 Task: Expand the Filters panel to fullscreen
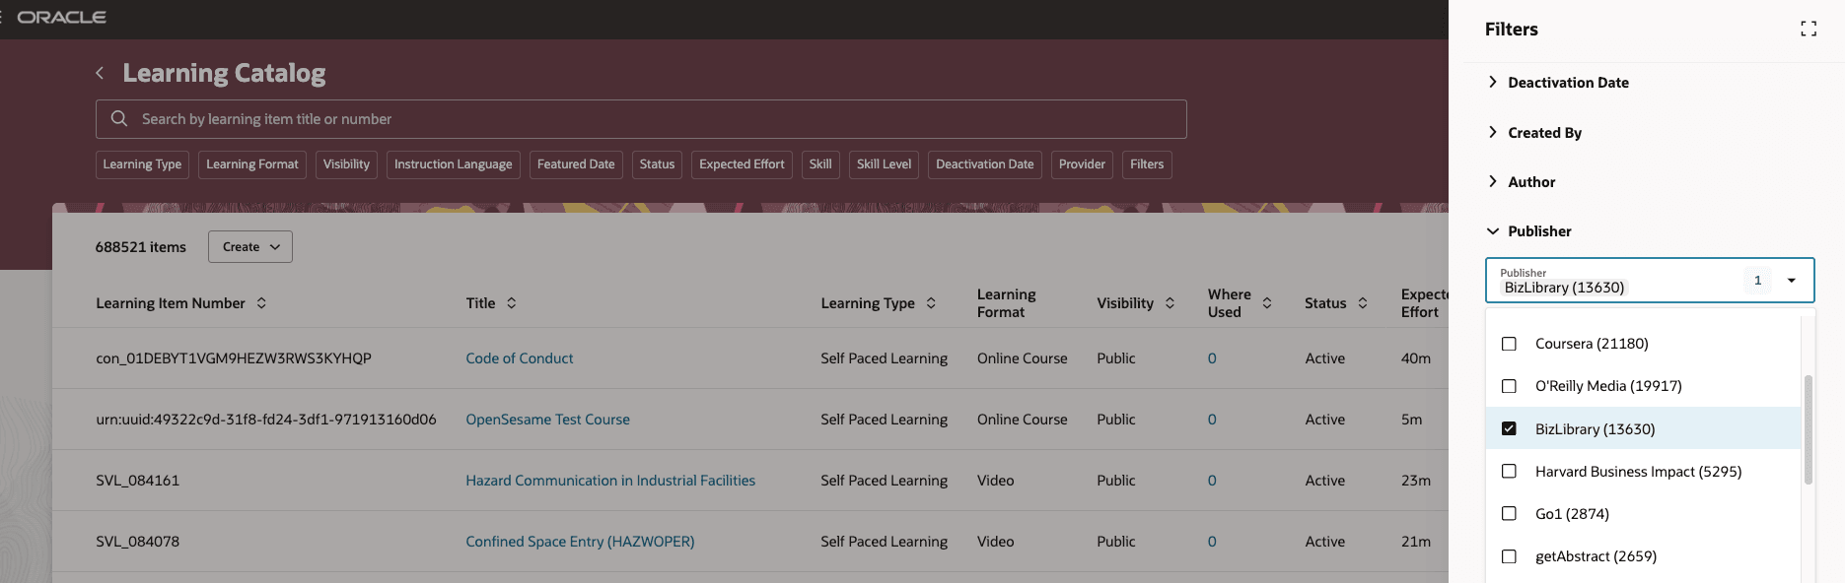1809,28
